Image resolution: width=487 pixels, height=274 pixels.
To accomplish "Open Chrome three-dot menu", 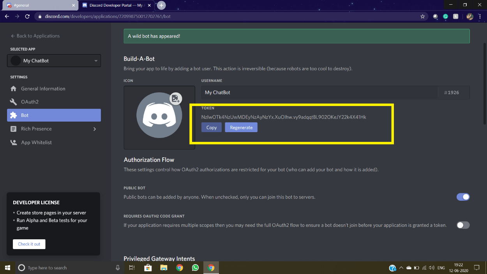I will click(x=480, y=16).
